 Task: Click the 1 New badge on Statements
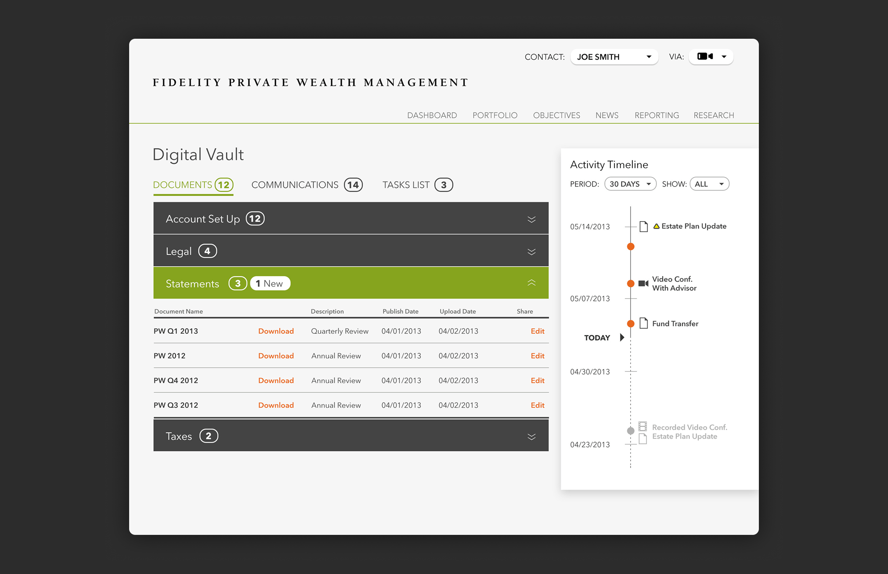270,283
